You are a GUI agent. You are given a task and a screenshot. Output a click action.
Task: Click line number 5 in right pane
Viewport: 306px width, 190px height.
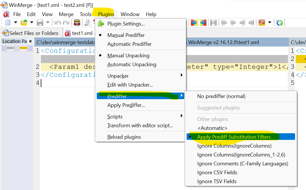[292, 83]
